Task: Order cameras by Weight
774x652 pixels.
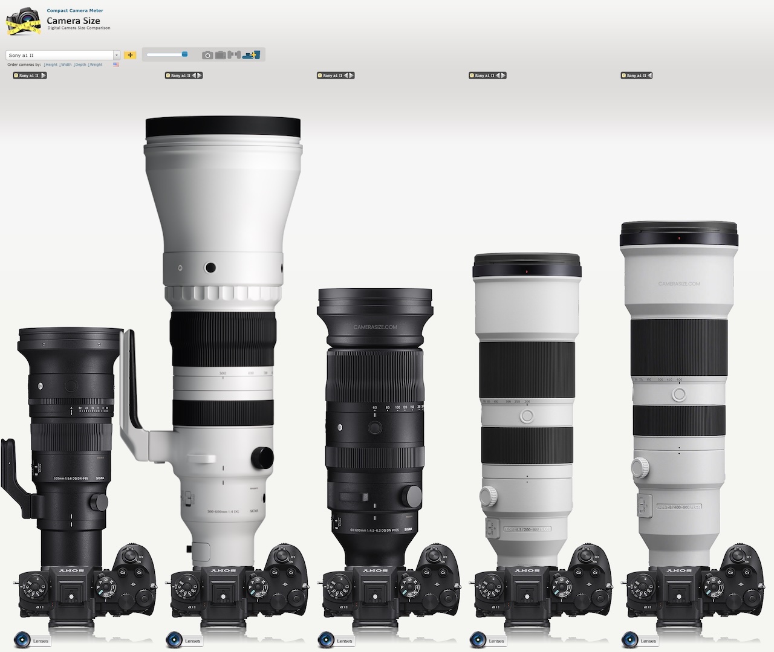Action: coord(95,65)
